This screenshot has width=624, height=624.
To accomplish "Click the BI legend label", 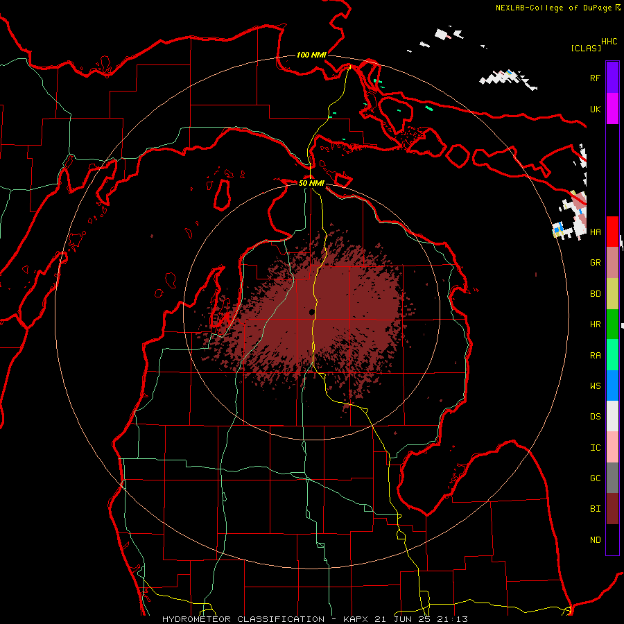I will pos(596,509).
